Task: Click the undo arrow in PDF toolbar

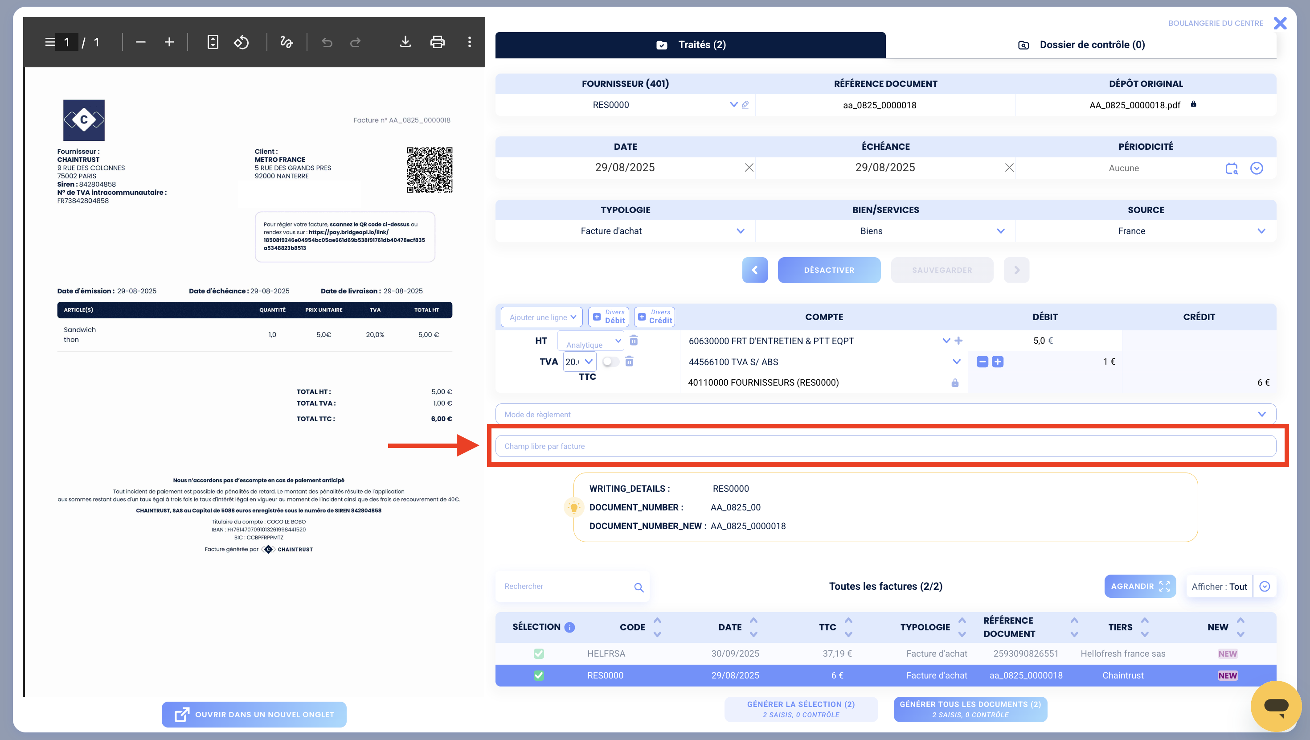Action: (327, 42)
